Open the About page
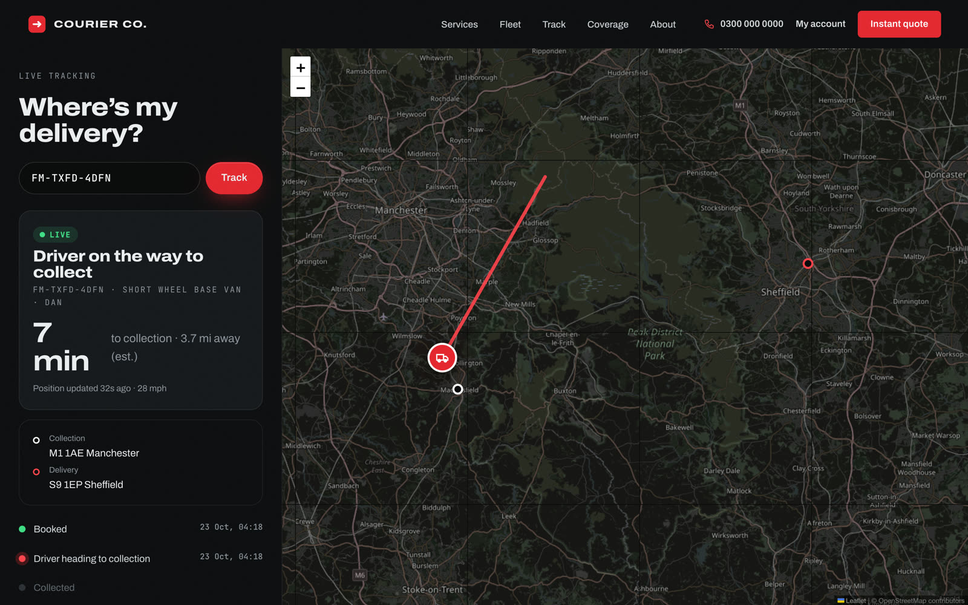Screen dimensions: 968x605 662,24
